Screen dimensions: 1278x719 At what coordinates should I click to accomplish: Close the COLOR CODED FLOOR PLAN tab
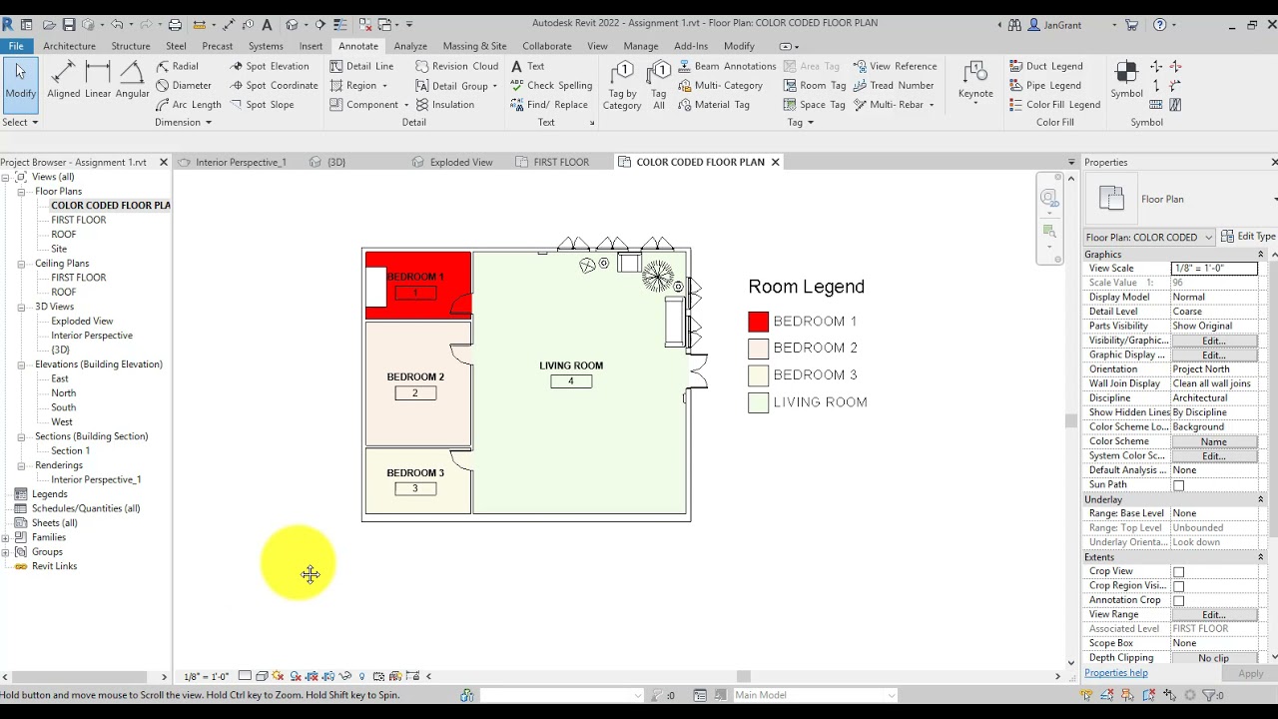(x=775, y=162)
